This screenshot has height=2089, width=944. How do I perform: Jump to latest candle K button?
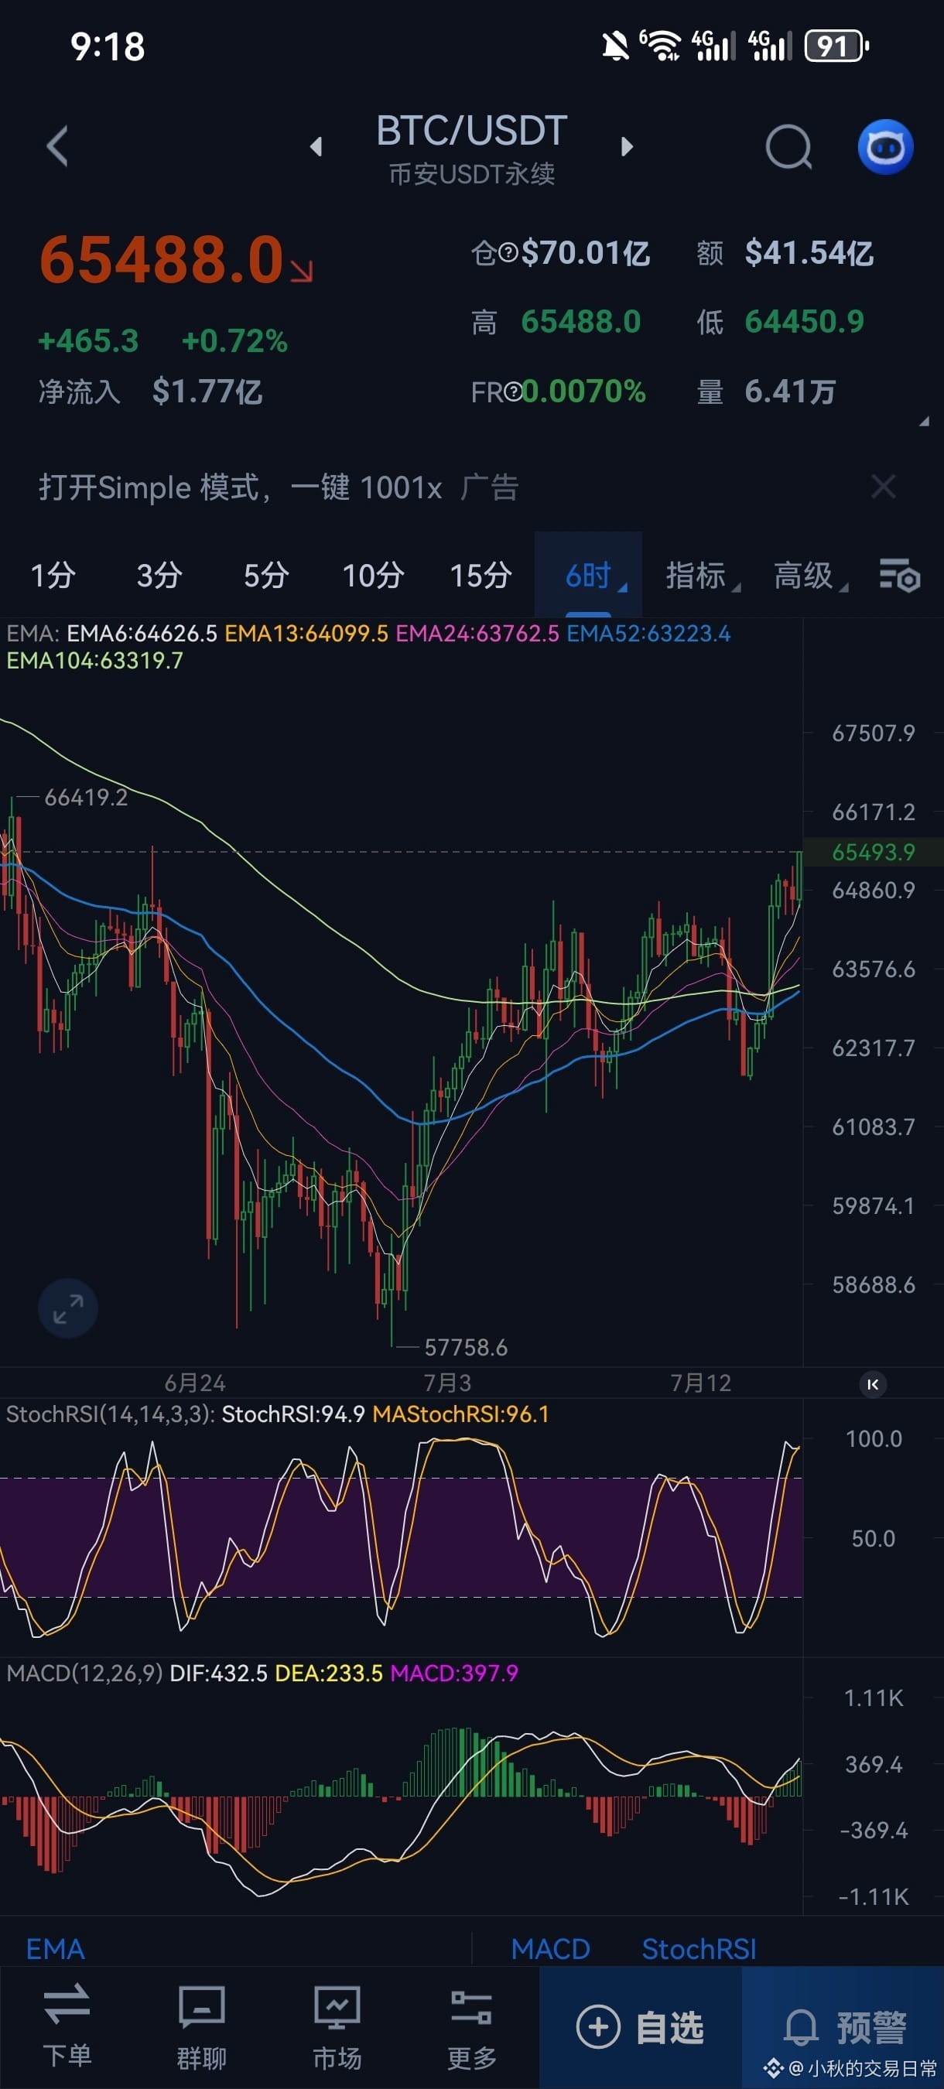873,1384
